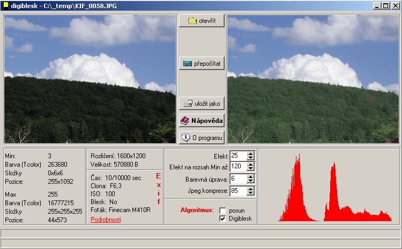The width and height of the screenshot is (402, 249).
Task: Click the digiblesk title bar app icon
Action: [6, 5]
